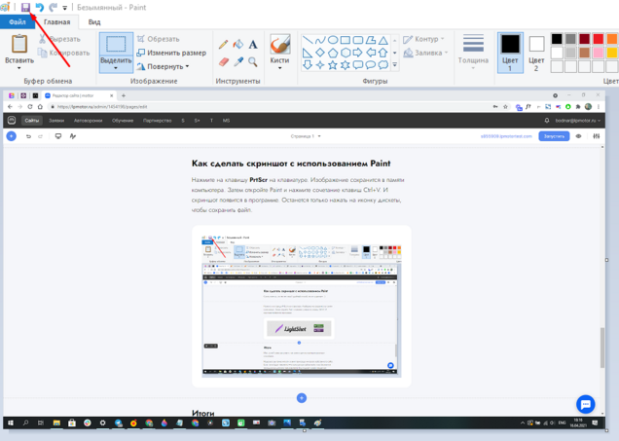Select the Color picker eyedropper tool

238,62
